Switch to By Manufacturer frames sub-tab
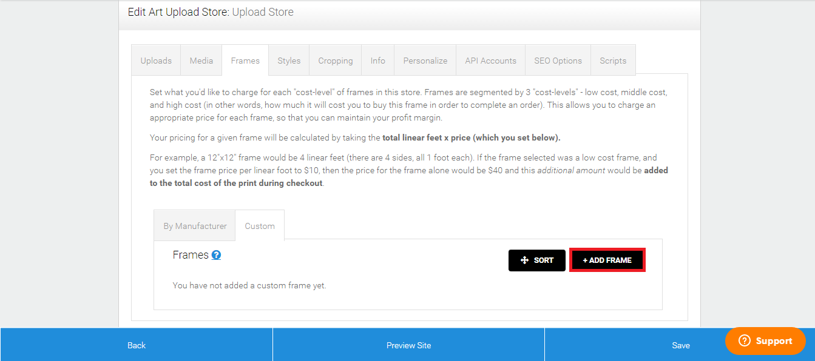 [195, 226]
